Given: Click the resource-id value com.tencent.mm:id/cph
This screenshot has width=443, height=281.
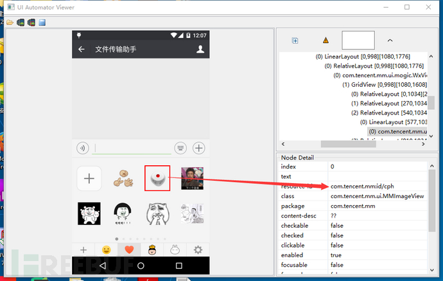Looking at the screenshot, I should point(362,186).
